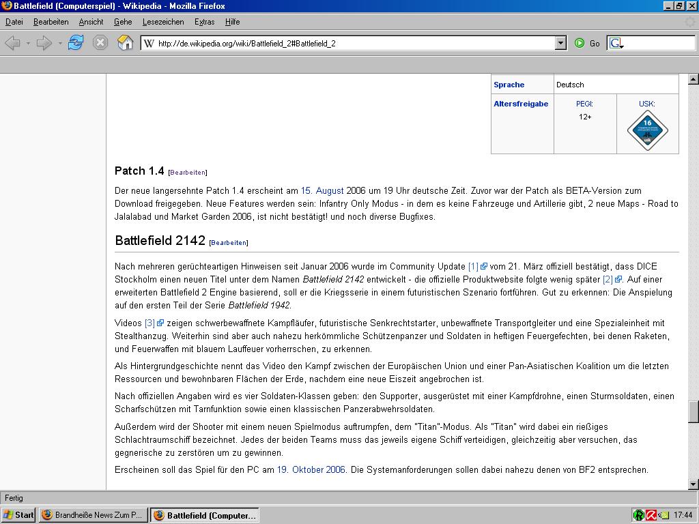
Task: Click the Battlefield 2142 section heading
Action: (x=160, y=241)
